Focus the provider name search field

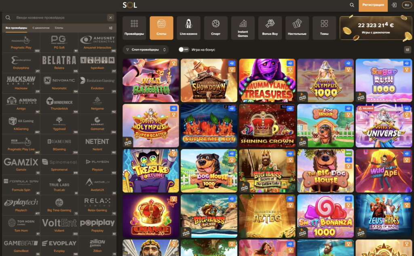pyautogui.click(x=59, y=18)
